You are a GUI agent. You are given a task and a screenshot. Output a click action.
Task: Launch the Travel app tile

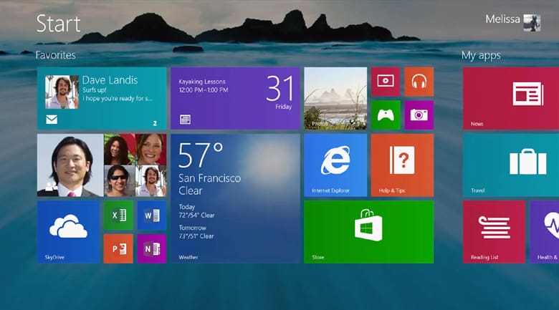coord(511,165)
